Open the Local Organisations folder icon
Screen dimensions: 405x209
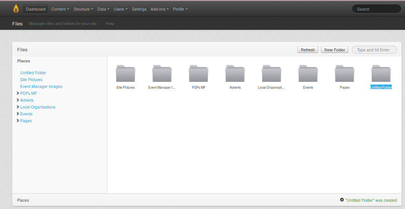coord(272,73)
